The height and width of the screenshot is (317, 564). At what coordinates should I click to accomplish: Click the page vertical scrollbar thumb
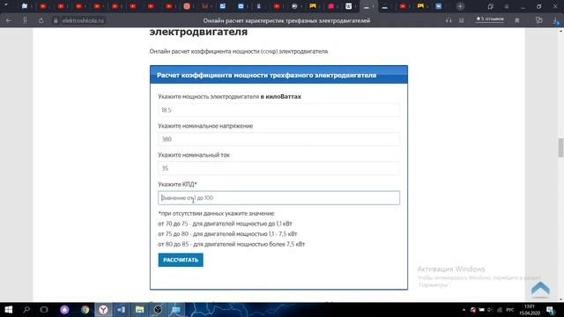560,147
